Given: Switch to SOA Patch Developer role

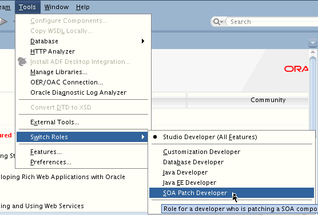Looking at the screenshot, I should [232, 193].
